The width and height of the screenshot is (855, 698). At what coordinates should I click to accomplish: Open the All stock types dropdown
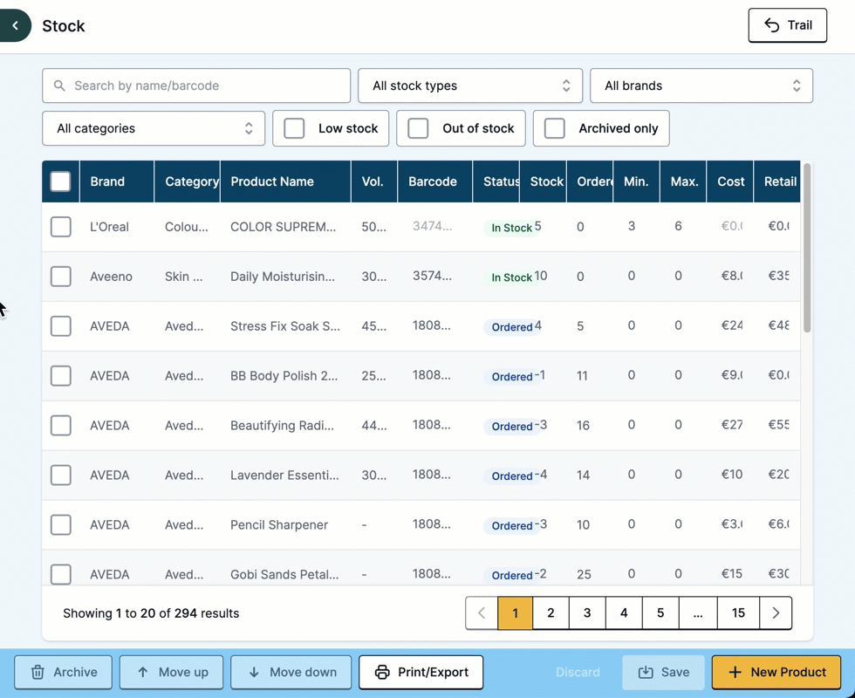(x=470, y=86)
